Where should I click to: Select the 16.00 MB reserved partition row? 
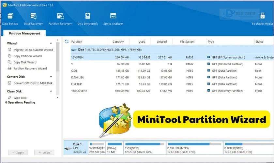(172, 64)
